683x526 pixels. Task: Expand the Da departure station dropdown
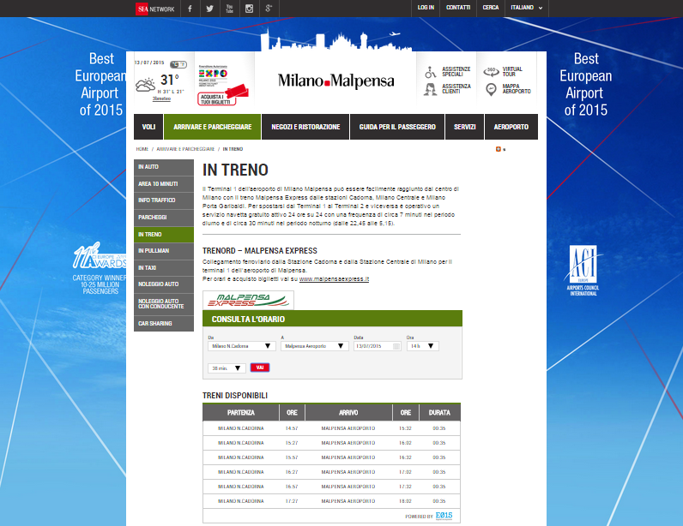tap(269, 346)
